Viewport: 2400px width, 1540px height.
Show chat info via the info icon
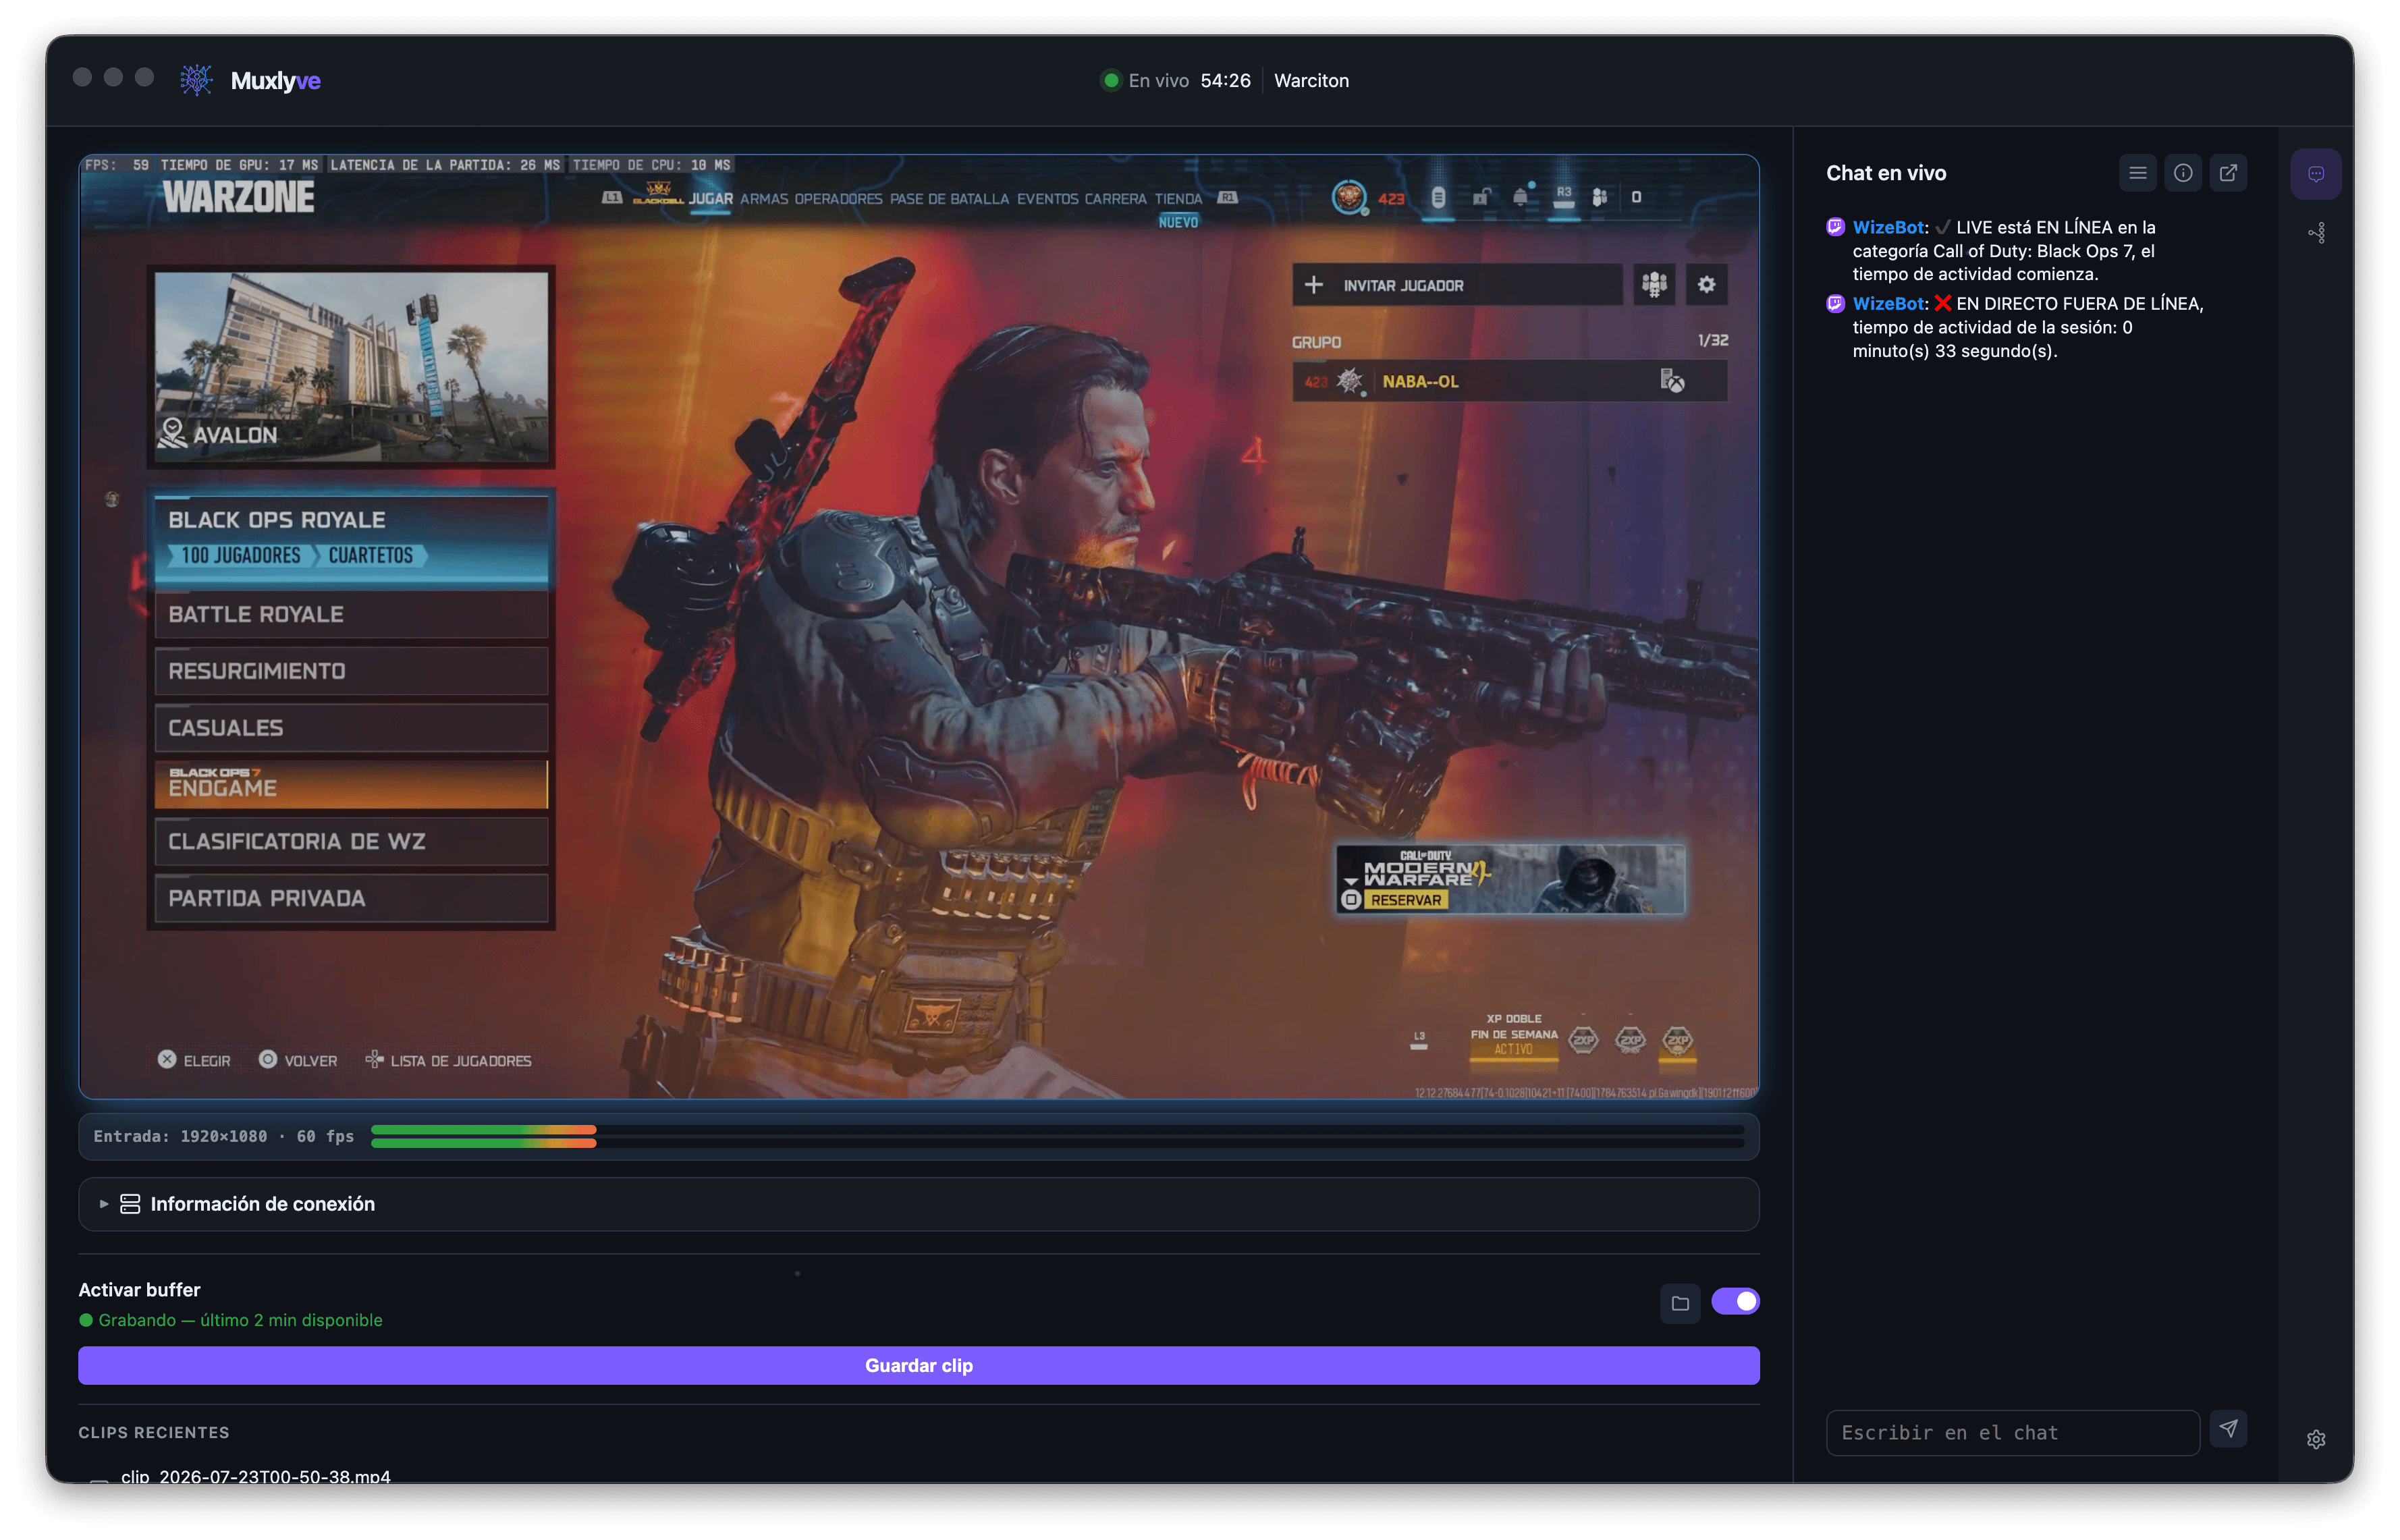[x=2183, y=173]
